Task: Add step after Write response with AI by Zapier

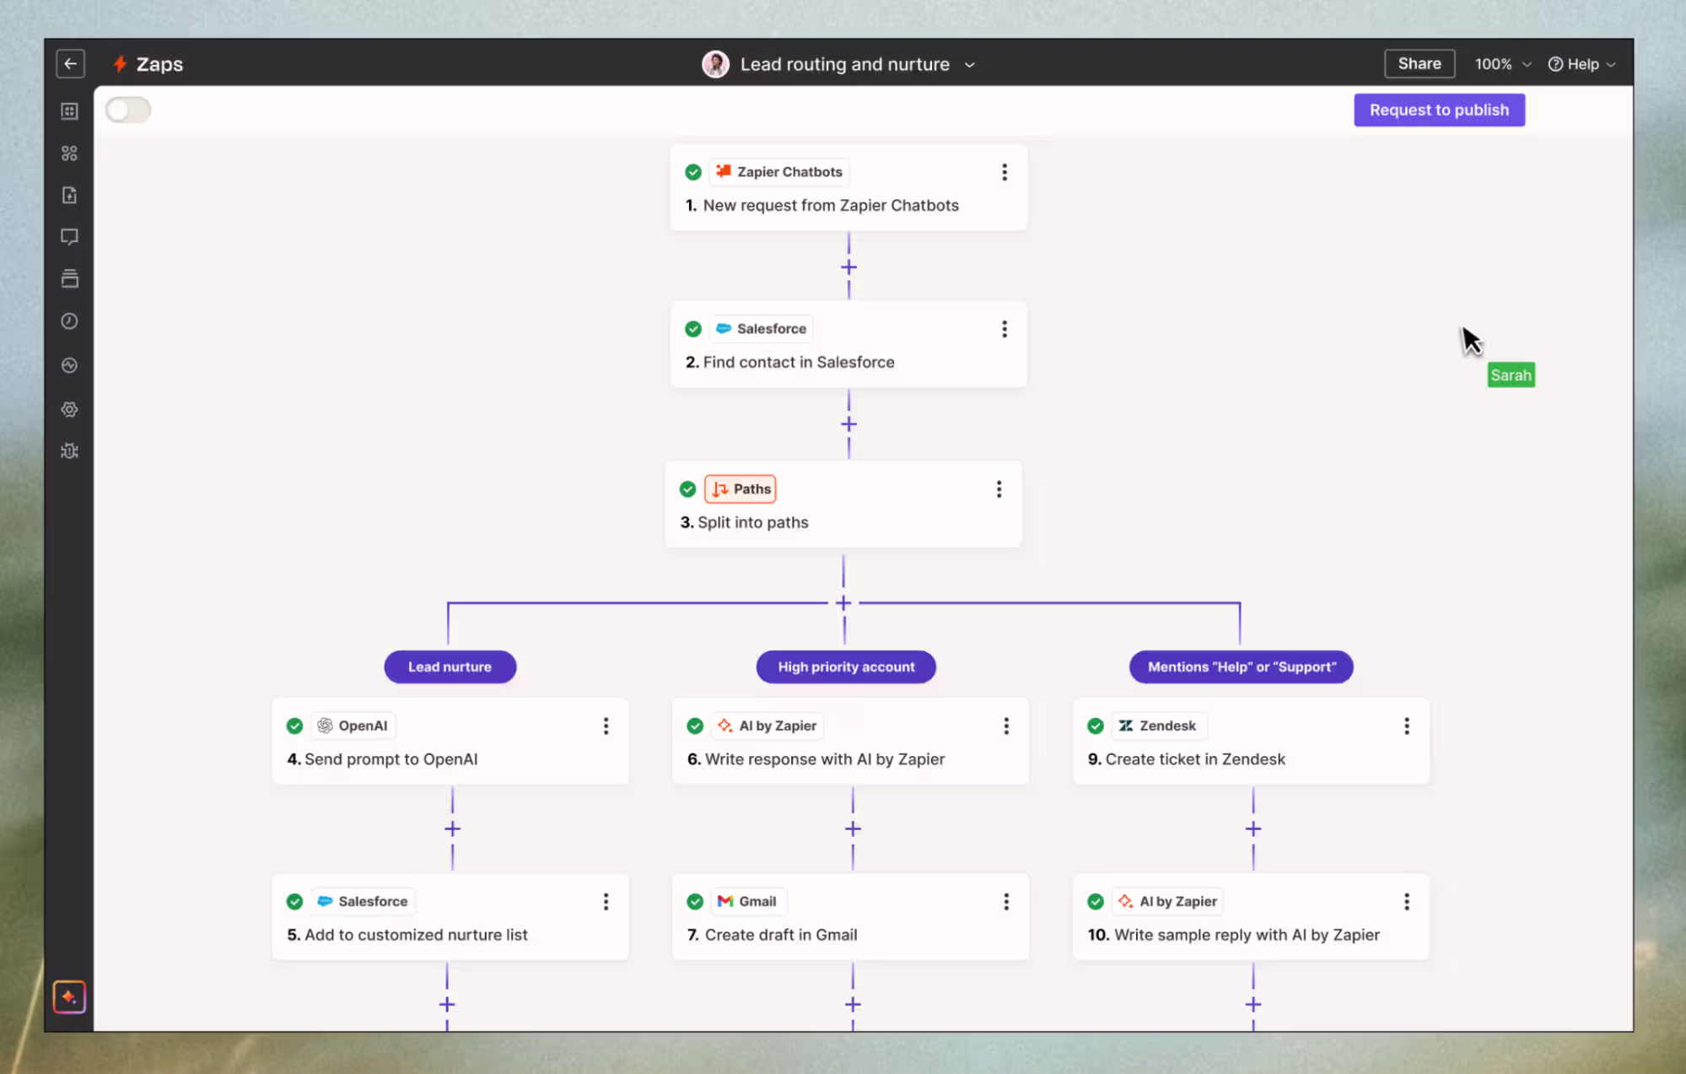Action: point(854,829)
